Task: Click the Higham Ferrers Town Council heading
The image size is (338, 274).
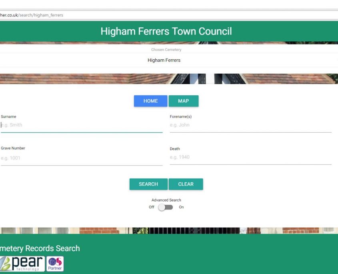Action: pyautogui.click(x=166, y=31)
